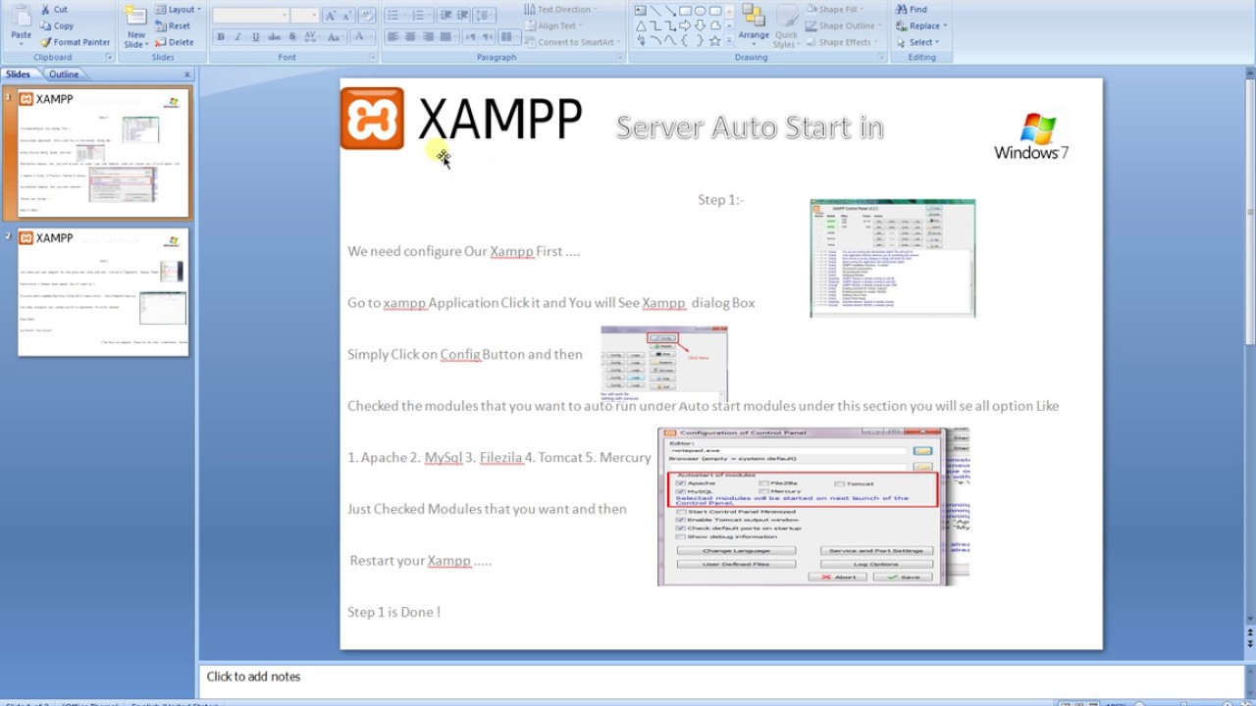
Task: Align text to the right
Action: (x=428, y=37)
